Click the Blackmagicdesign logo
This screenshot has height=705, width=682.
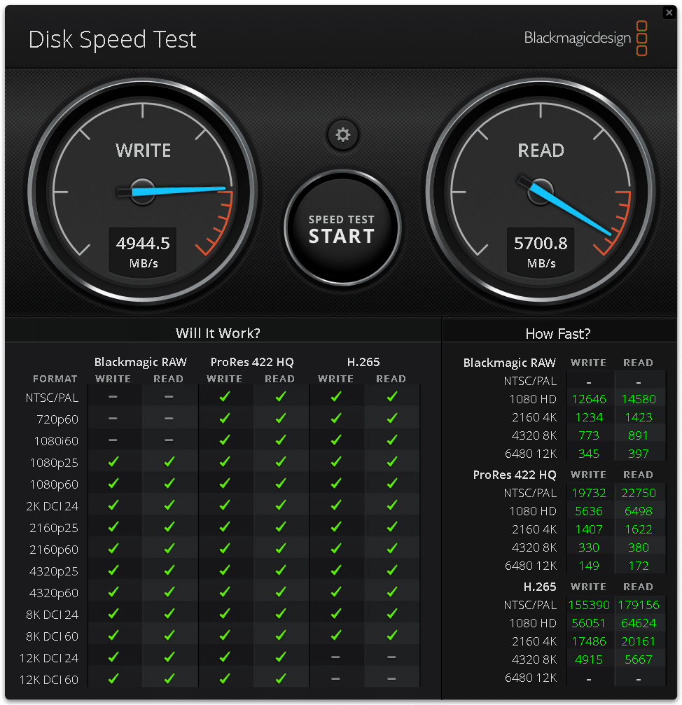pos(585,39)
